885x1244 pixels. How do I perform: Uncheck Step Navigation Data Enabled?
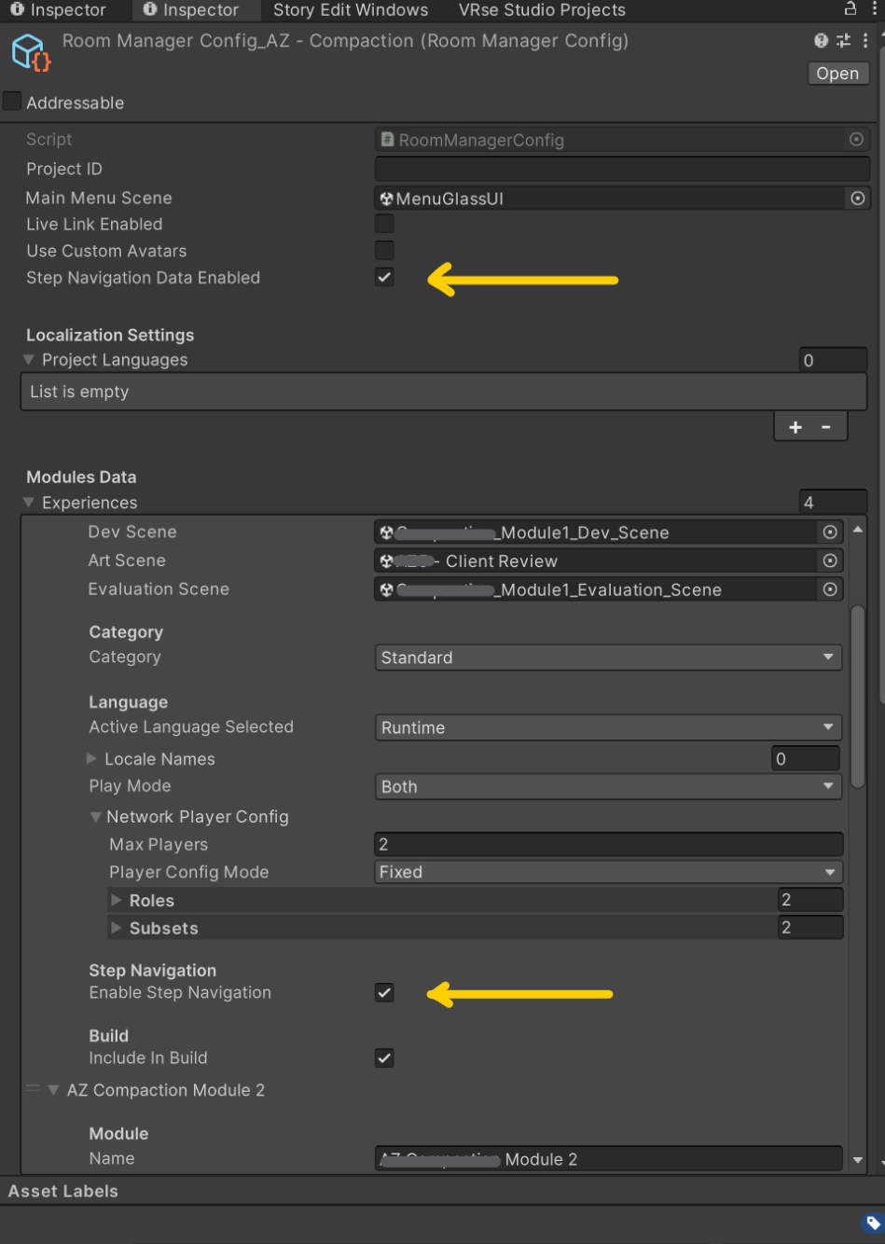384,277
